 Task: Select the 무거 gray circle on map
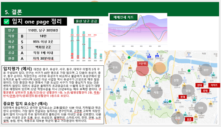[115, 67]
